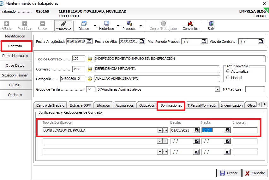Open the Bonificaciones tab

171,105
